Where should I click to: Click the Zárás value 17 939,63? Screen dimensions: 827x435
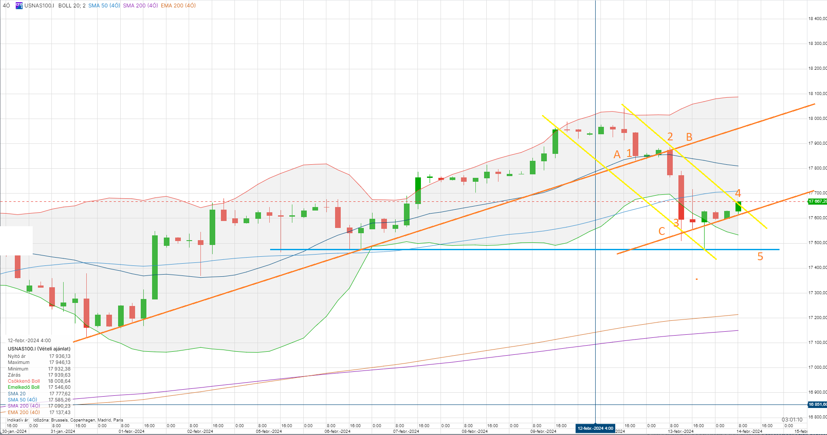click(x=60, y=375)
